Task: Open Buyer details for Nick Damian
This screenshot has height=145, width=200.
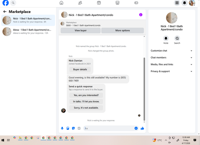Action: click(80, 69)
